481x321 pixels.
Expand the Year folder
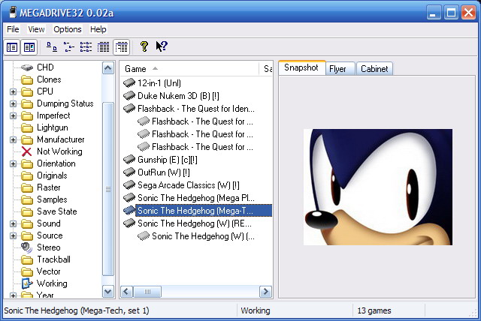13,295
